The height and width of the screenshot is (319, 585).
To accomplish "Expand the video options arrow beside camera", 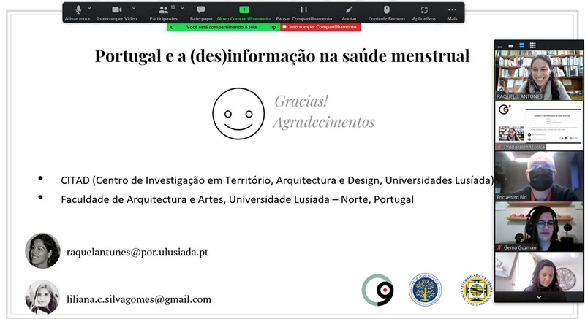I will 133,9.
